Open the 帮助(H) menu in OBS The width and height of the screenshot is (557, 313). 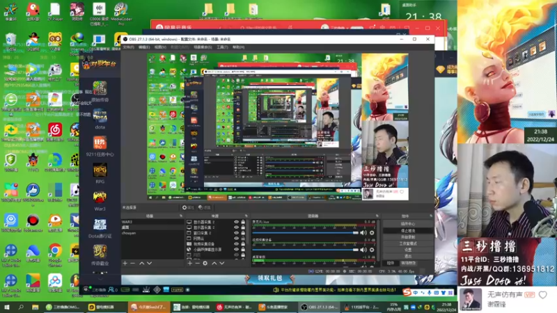[238, 47]
